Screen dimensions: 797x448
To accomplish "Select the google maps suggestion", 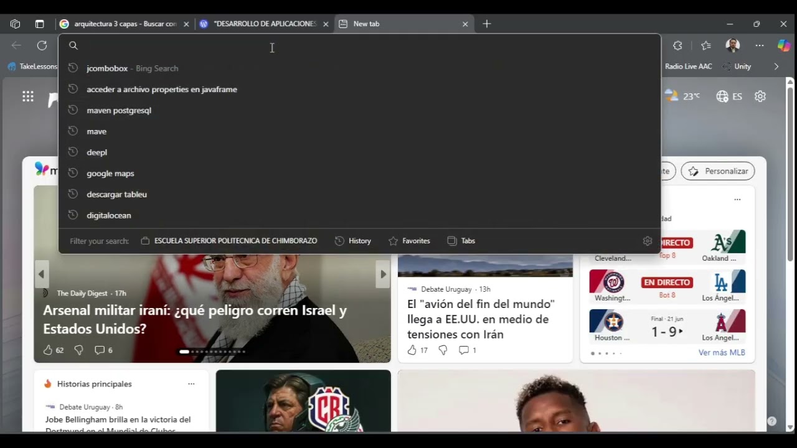I will click(359, 174).
